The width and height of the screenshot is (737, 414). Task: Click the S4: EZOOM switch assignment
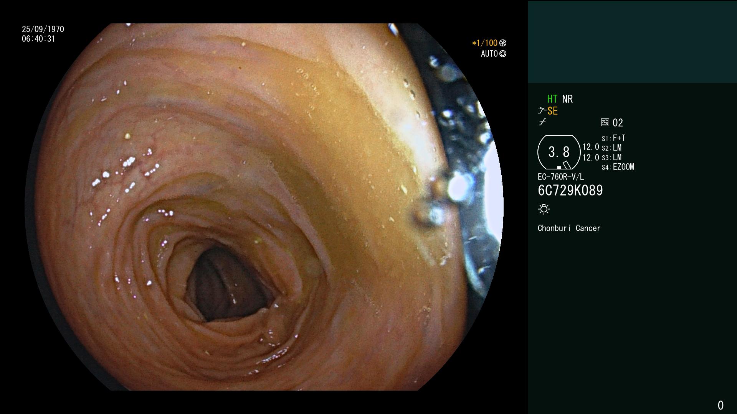point(618,167)
